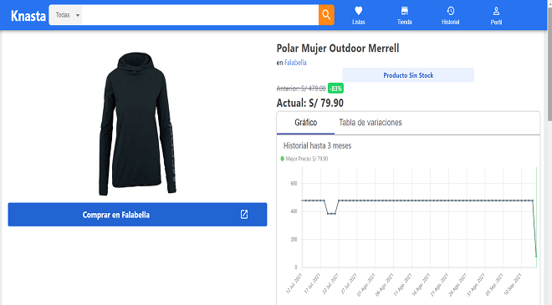Click the Knasta logo

(x=28, y=16)
